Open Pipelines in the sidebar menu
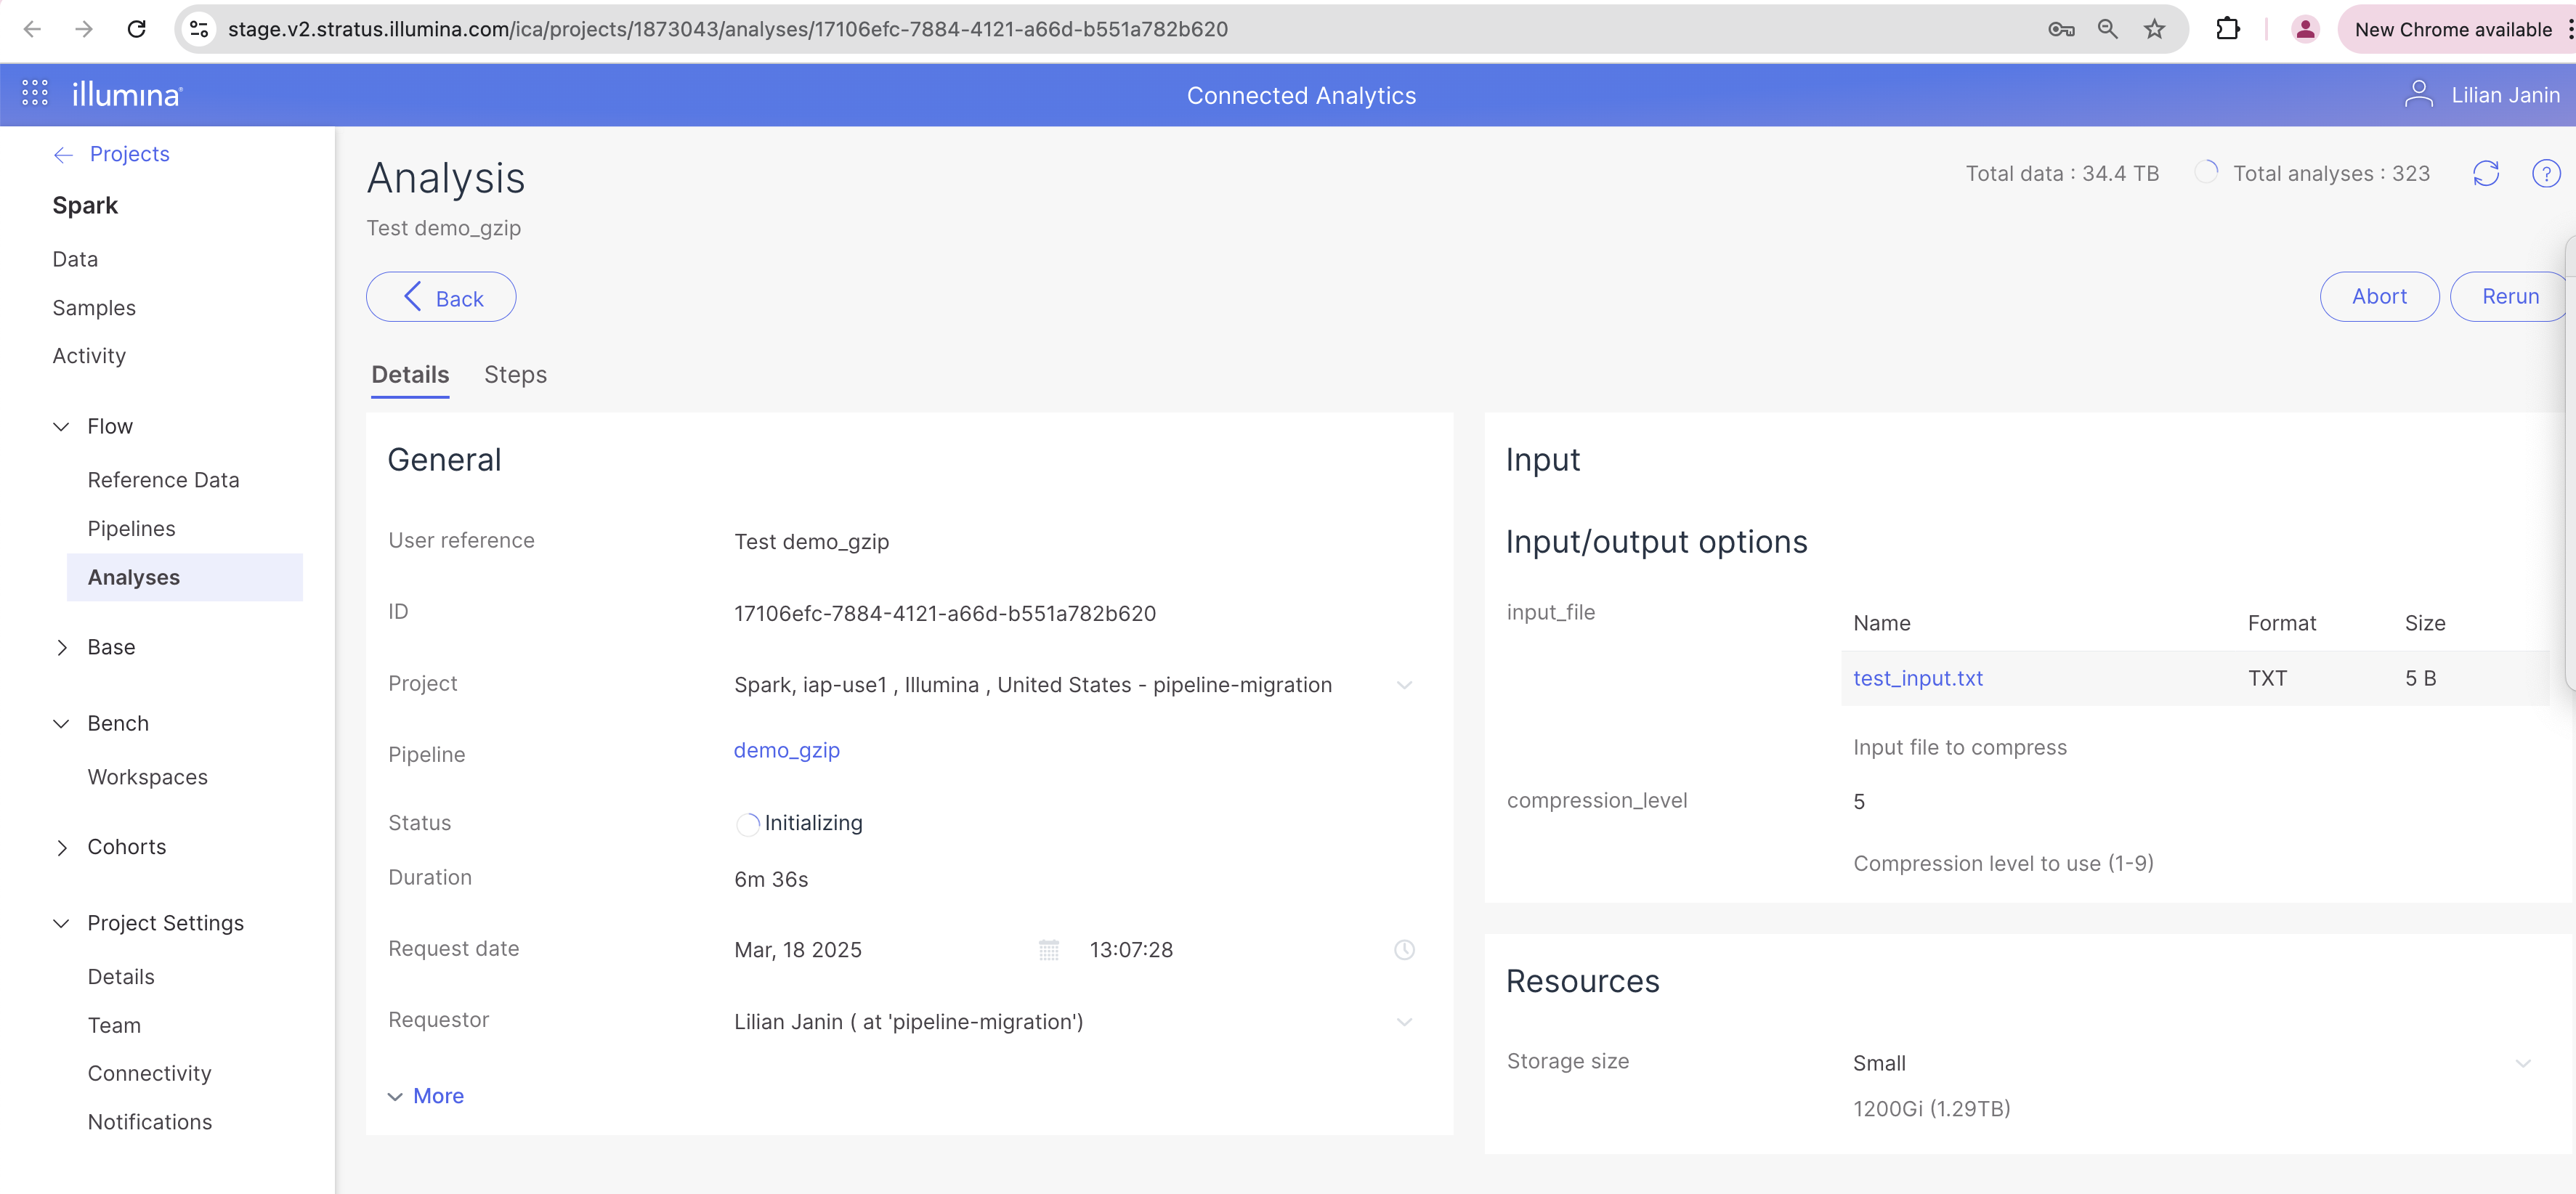Image resolution: width=2576 pixels, height=1194 pixels. pyautogui.click(x=131, y=529)
